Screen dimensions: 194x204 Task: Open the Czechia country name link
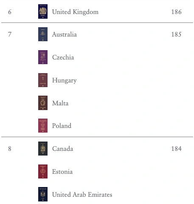(63, 57)
